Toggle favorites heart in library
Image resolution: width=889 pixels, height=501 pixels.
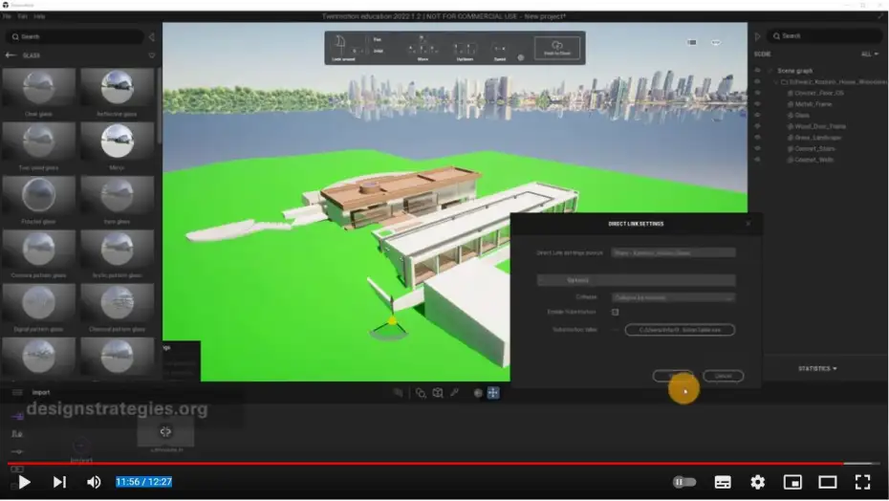[151, 55]
